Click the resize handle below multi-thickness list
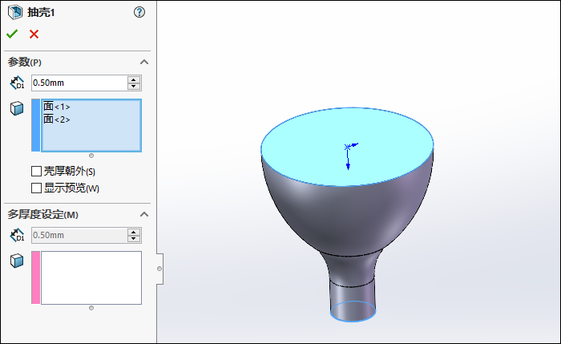 click(x=91, y=308)
